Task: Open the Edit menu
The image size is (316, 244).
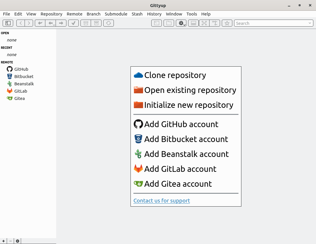Action: pos(18,14)
